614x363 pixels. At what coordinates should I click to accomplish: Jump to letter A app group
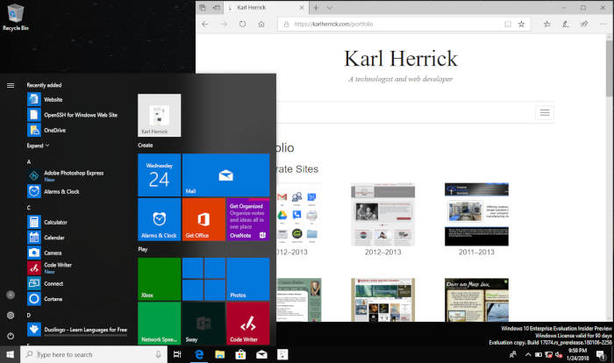(x=29, y=161)
